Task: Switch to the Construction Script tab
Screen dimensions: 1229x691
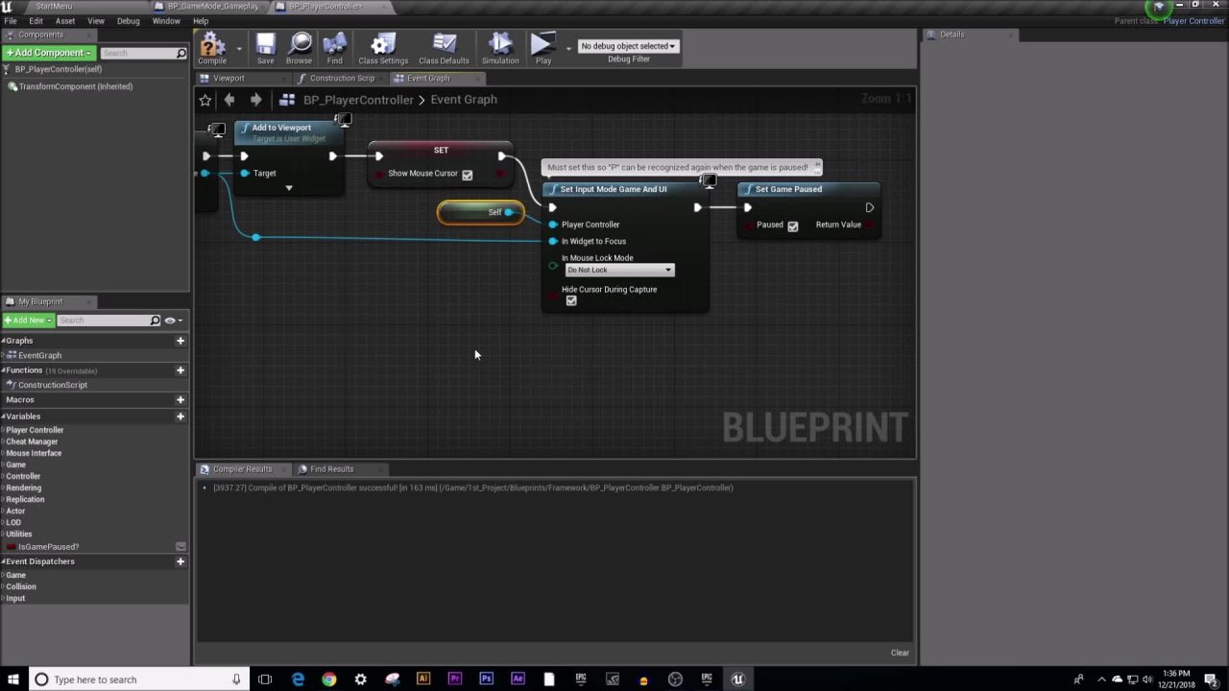Action: tap(342, 79)
